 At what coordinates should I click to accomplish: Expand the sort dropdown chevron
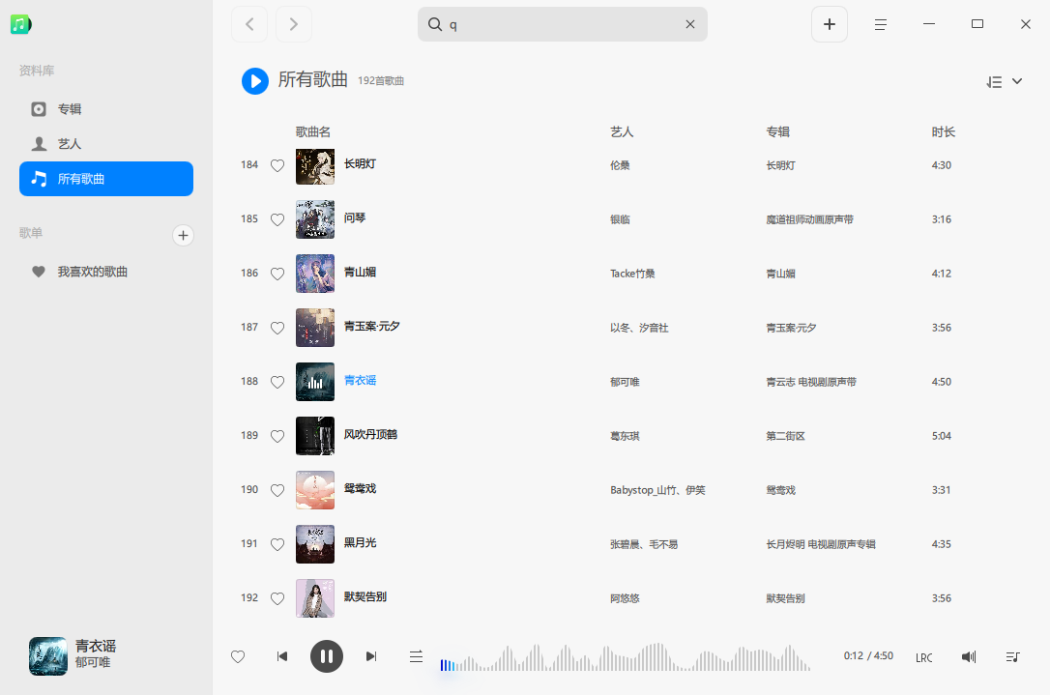tap(1017, 81)
